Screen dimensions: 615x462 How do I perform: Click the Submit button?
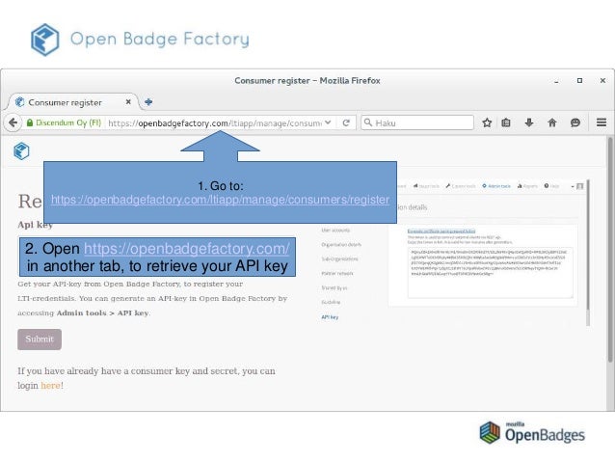click(40, 340)
